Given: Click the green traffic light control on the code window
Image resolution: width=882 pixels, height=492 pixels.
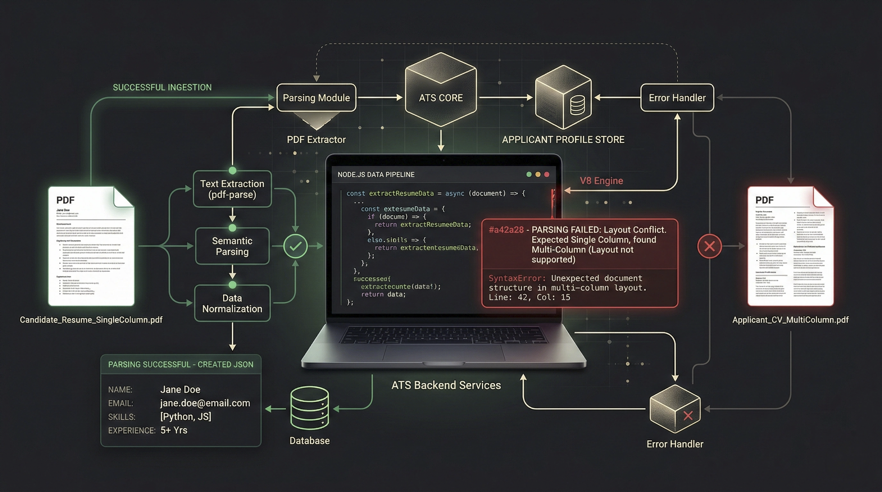Looking at the screenshot, I should [529, 174].
